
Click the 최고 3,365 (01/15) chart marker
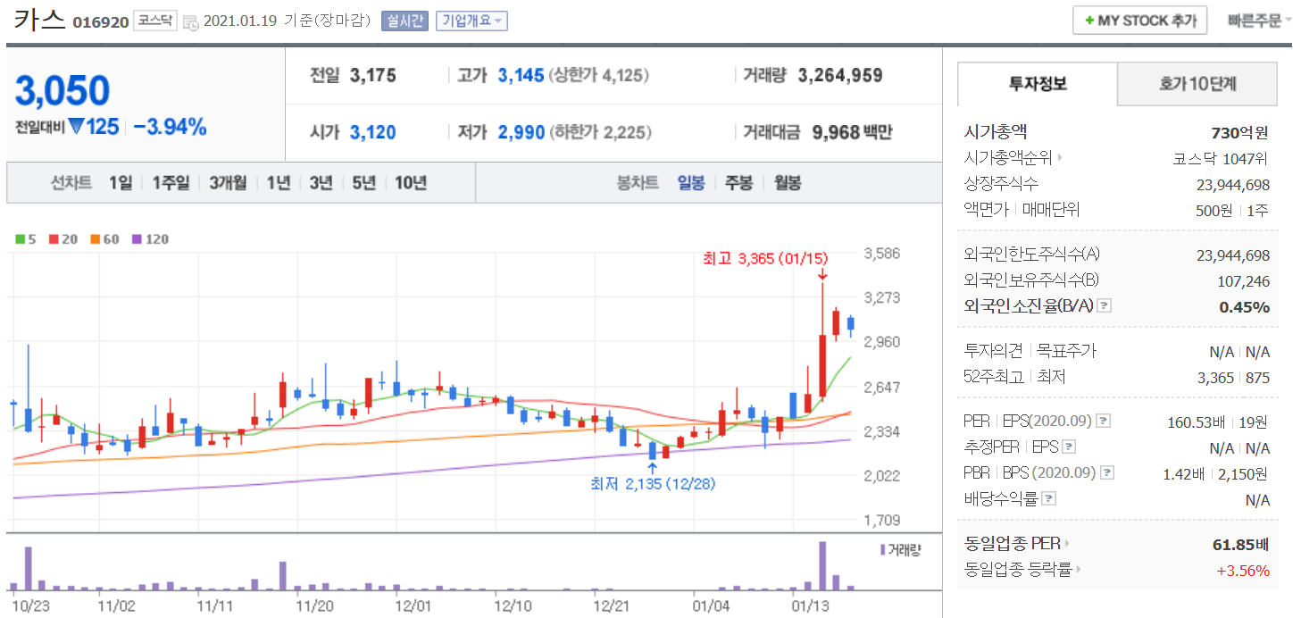coord(765,258)
